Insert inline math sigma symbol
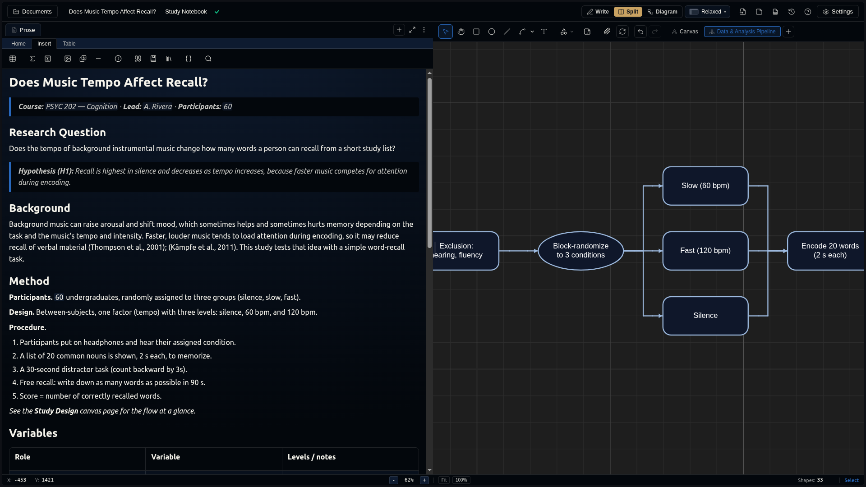866x487 pixels. click(x=32, y=59)
